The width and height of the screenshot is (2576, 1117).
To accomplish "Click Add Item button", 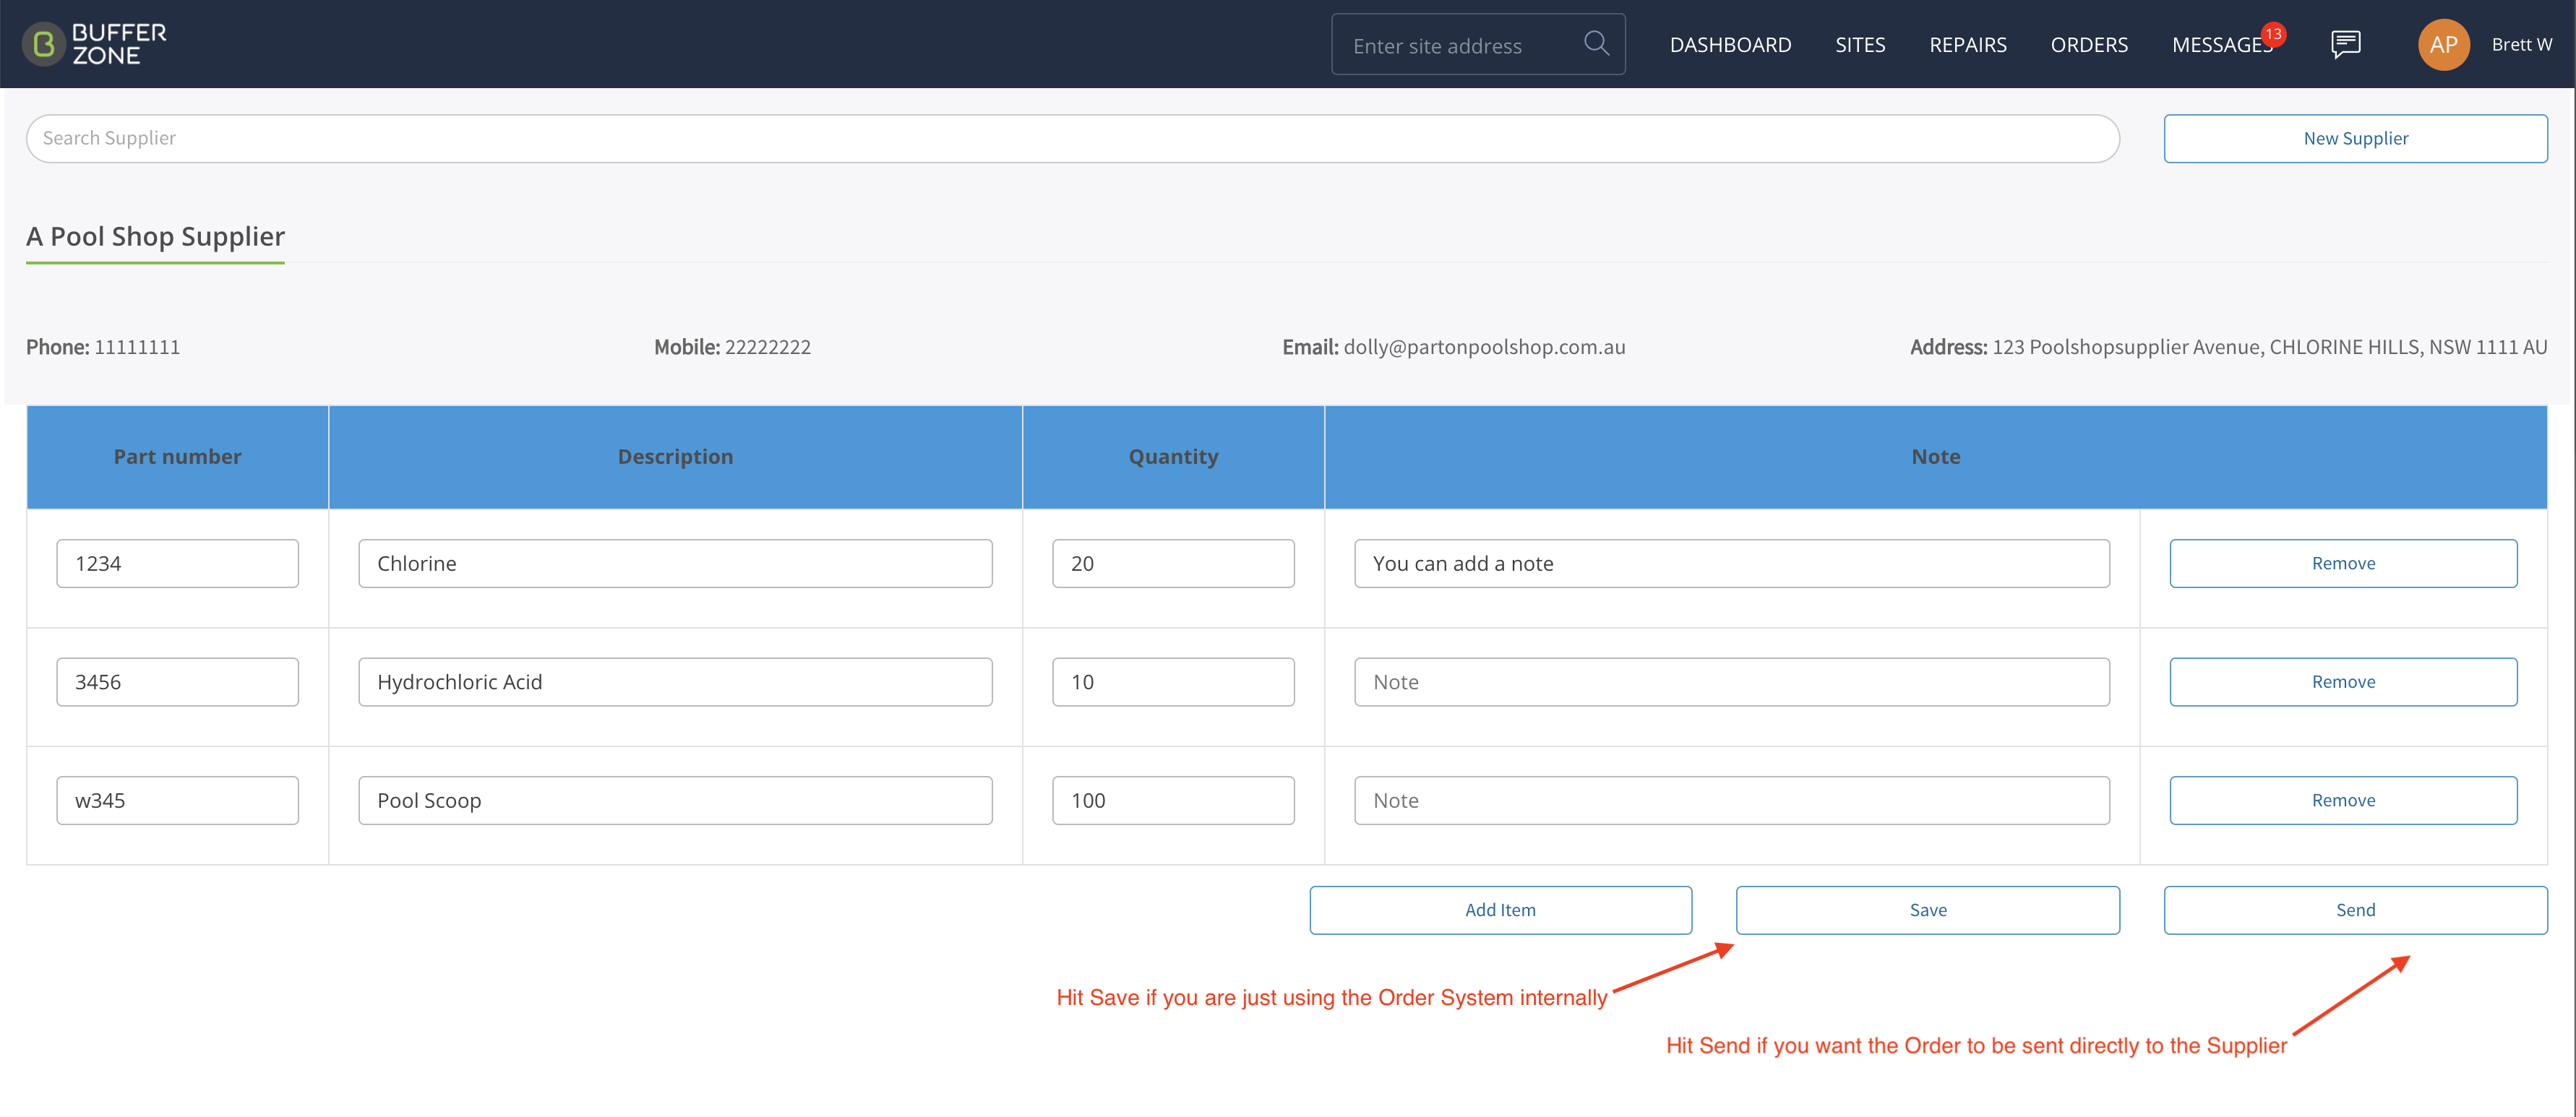I will 1500,910.
